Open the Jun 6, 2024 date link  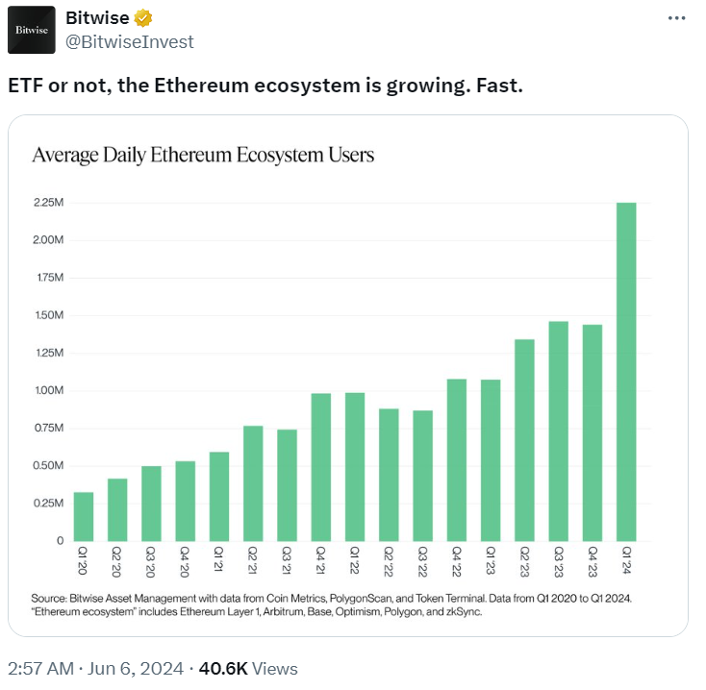(x=133, y=668)
